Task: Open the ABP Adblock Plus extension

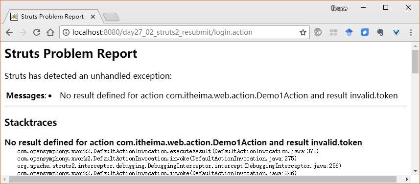Action: coord(318,32)
